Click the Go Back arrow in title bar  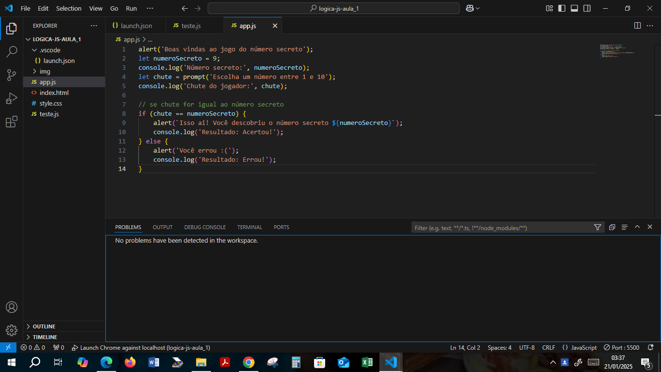(184, 8)
